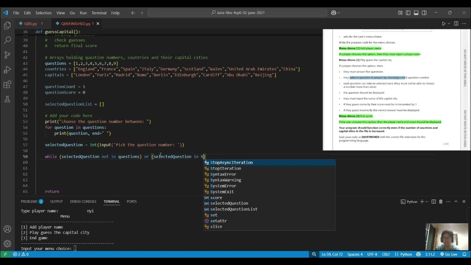
Task: Change end-of-line sequence CRLF
Action: pos(386,254)
